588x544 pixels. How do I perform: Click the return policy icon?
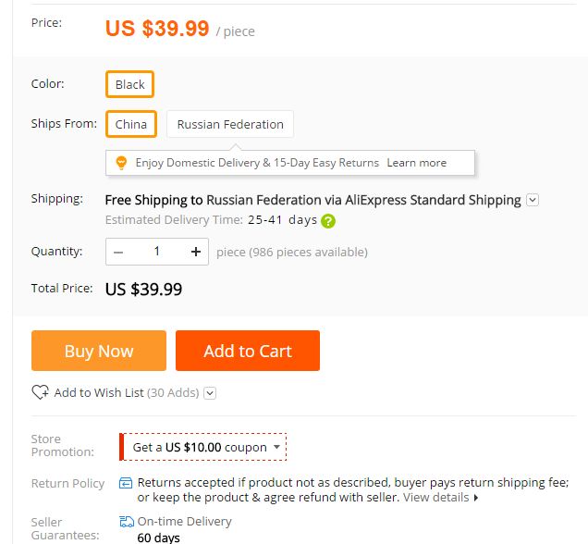(x=126, y=483)
